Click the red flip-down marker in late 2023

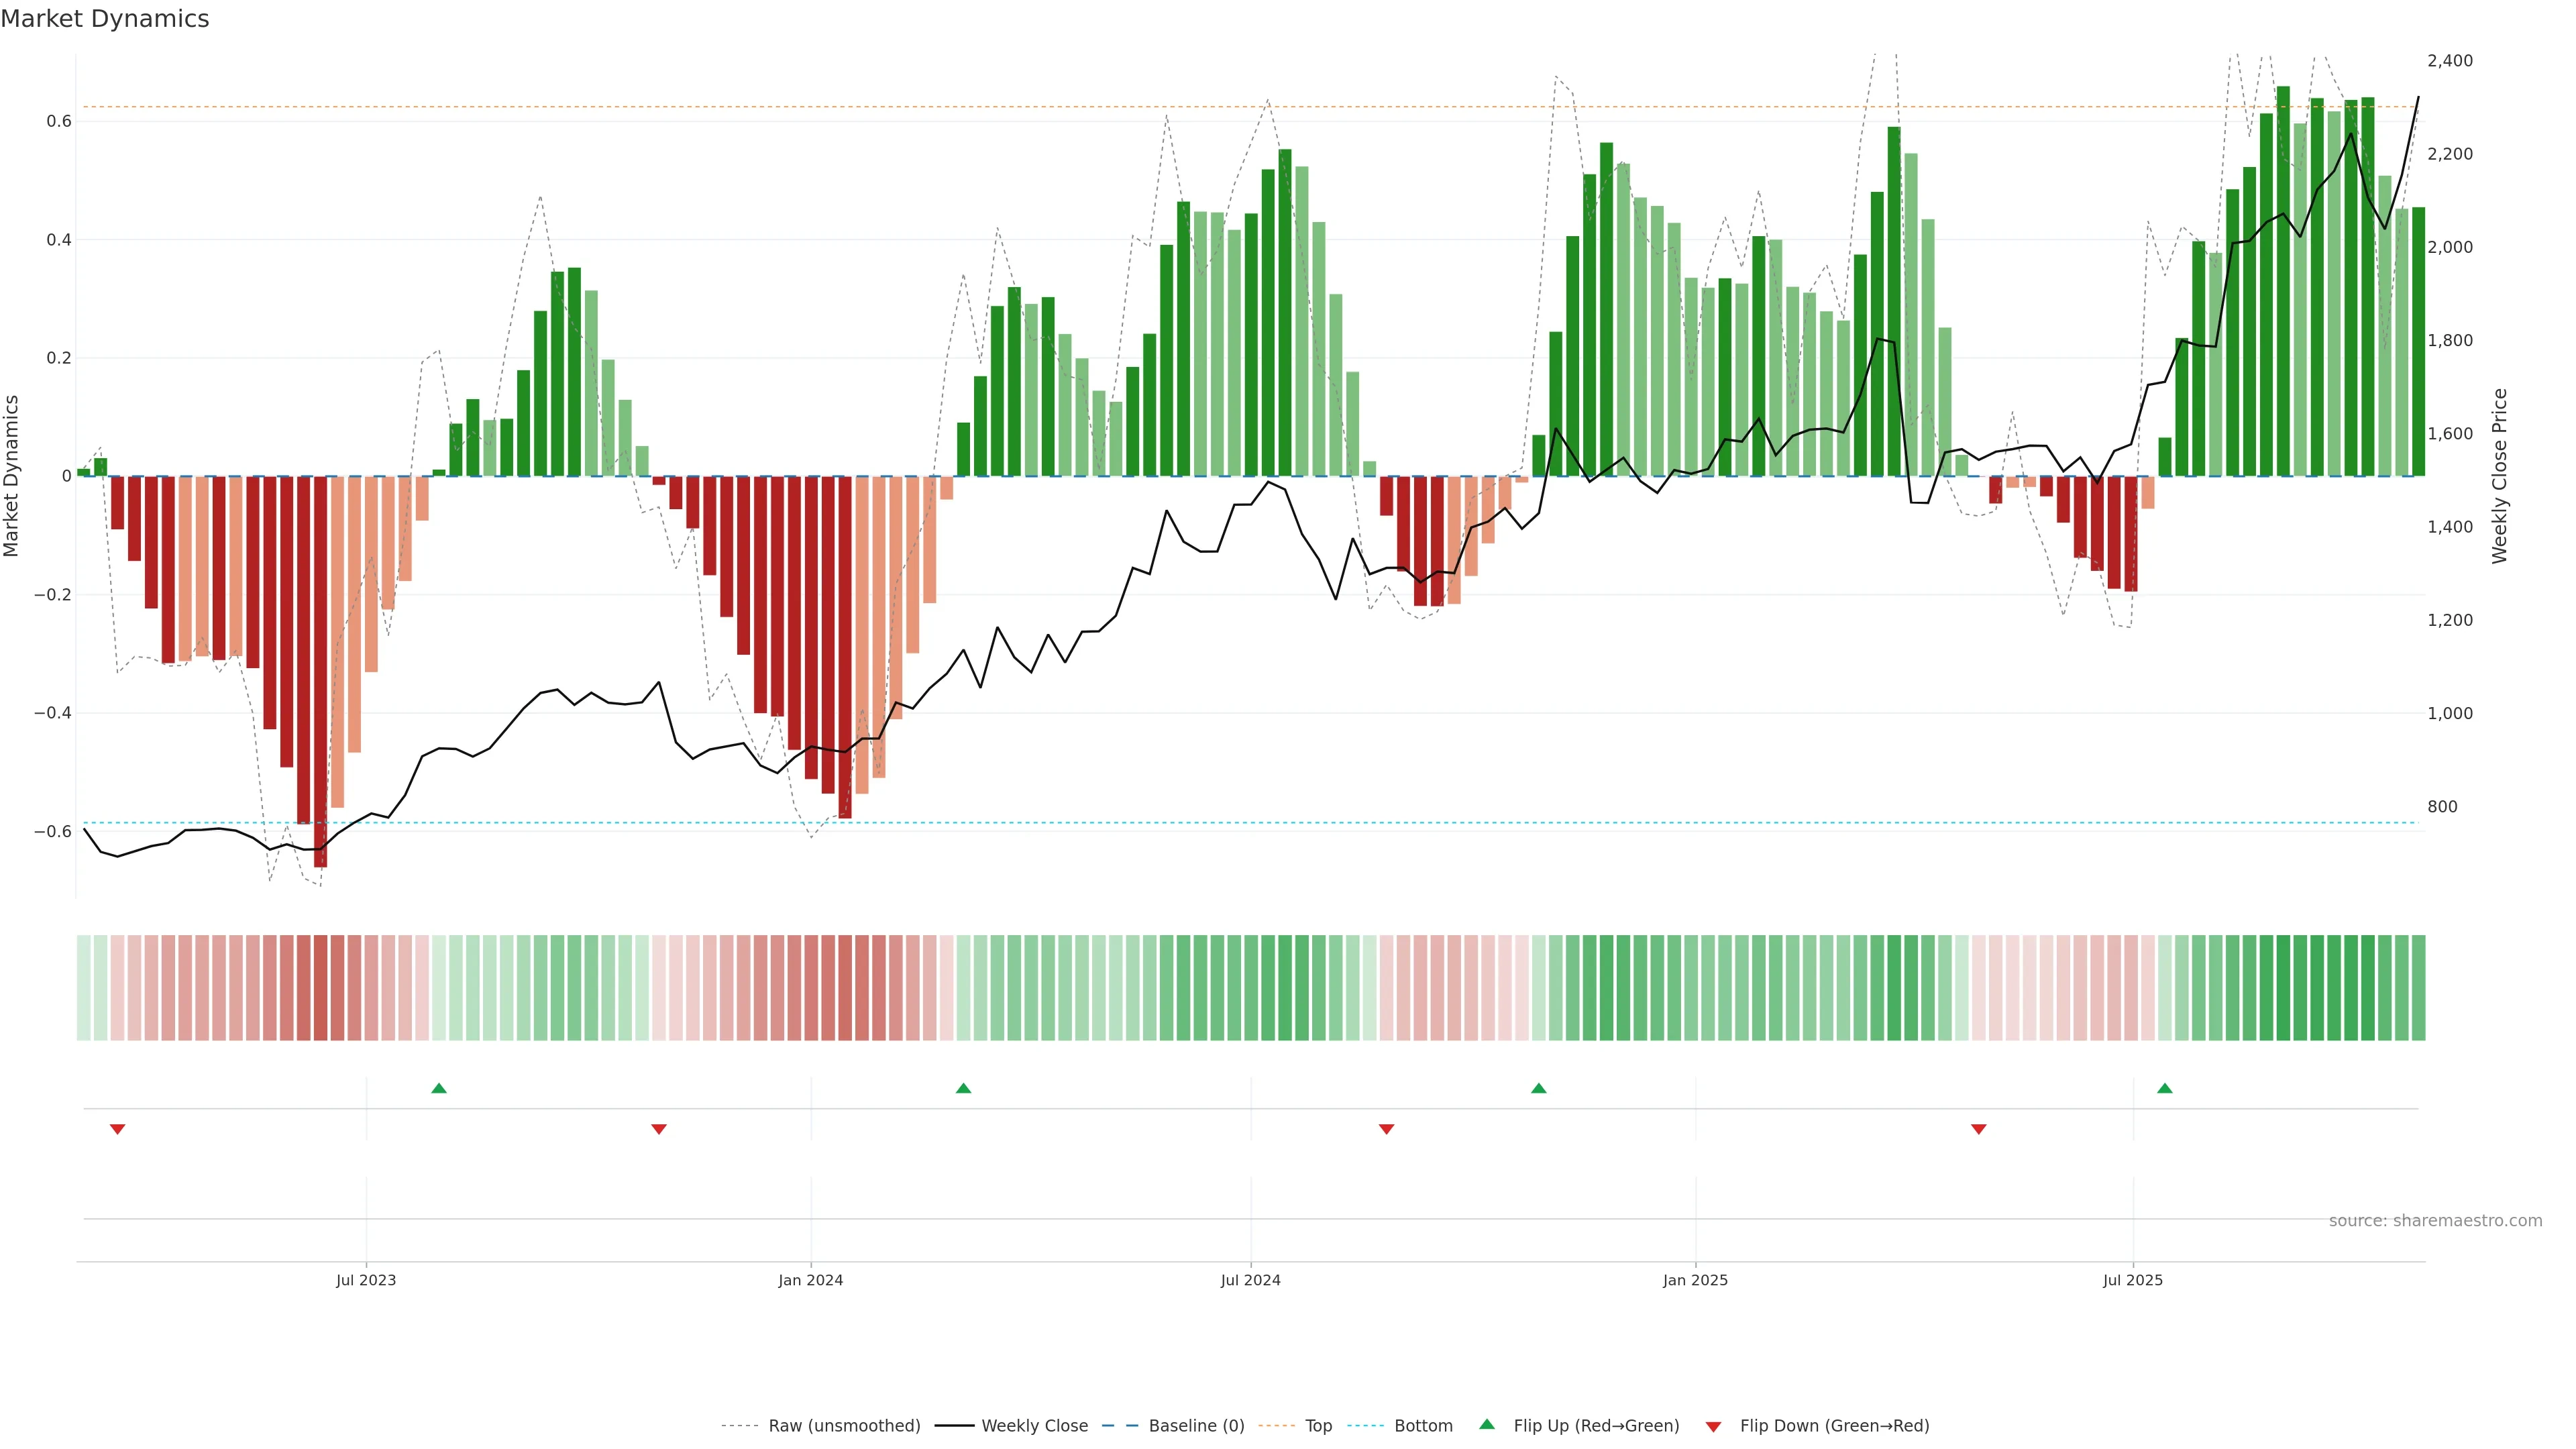[659, 1129]
